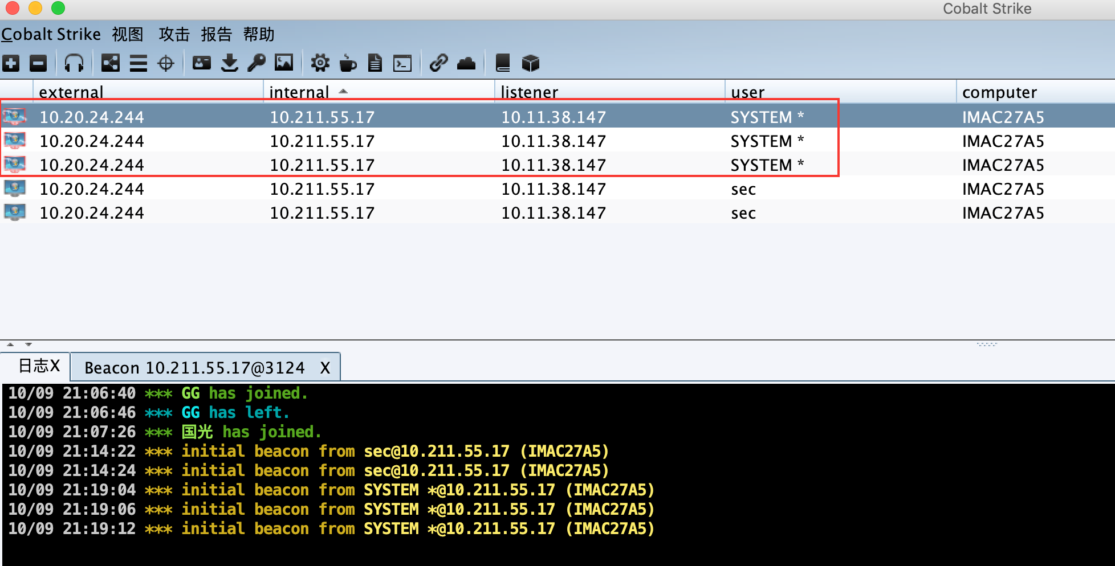Sort by the user column header
1115x566 pixels.
tap(840, 92)
